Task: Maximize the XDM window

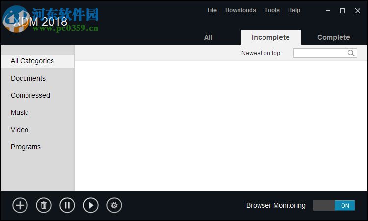Action: pos(342,11)
